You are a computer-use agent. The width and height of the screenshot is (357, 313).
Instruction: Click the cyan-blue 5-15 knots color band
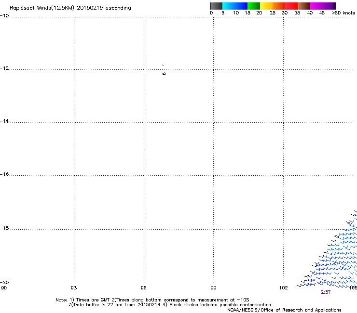(x=235, y=6)
